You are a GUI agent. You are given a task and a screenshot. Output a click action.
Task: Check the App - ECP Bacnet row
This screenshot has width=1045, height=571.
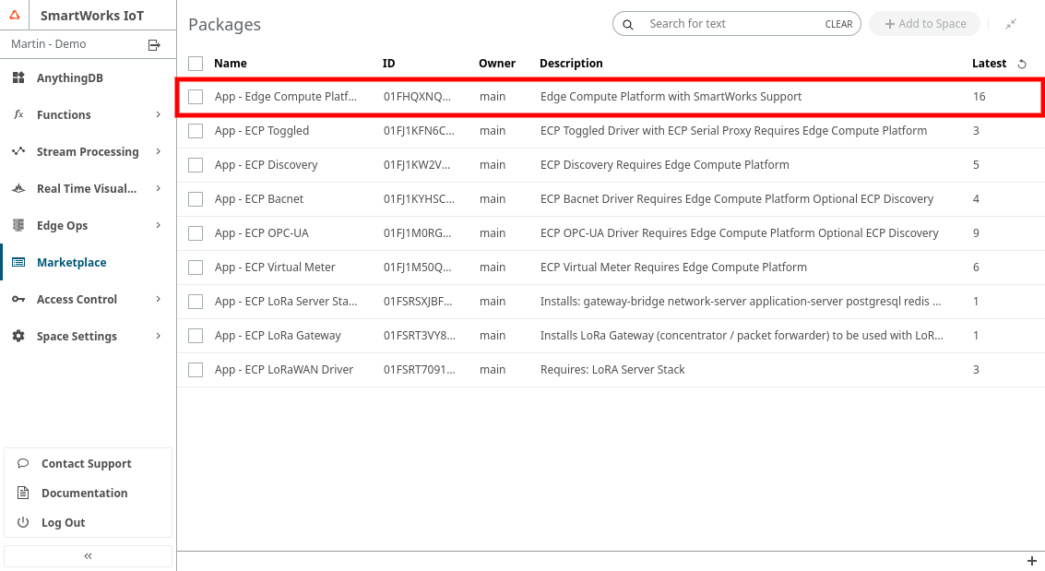196,199
